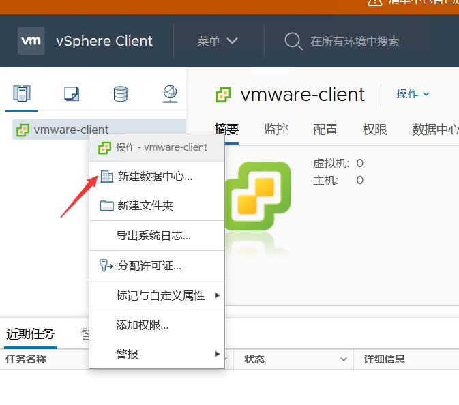This screenshot has width=459, height=405.
Task: Click the large vCenter summary logo
Action: (258, 196)
